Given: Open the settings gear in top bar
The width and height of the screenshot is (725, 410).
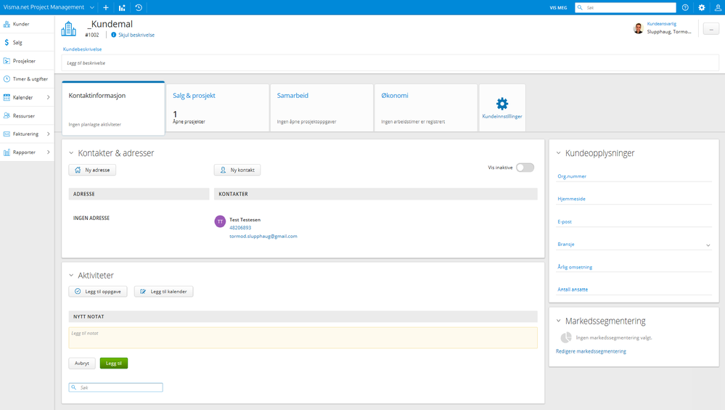Looking at the screenshot, I should (x=702, y=7).
